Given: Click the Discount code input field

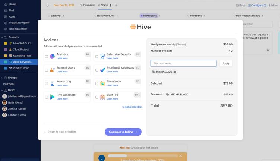Looking at the screenshot, I should click(x=184, y=63).
